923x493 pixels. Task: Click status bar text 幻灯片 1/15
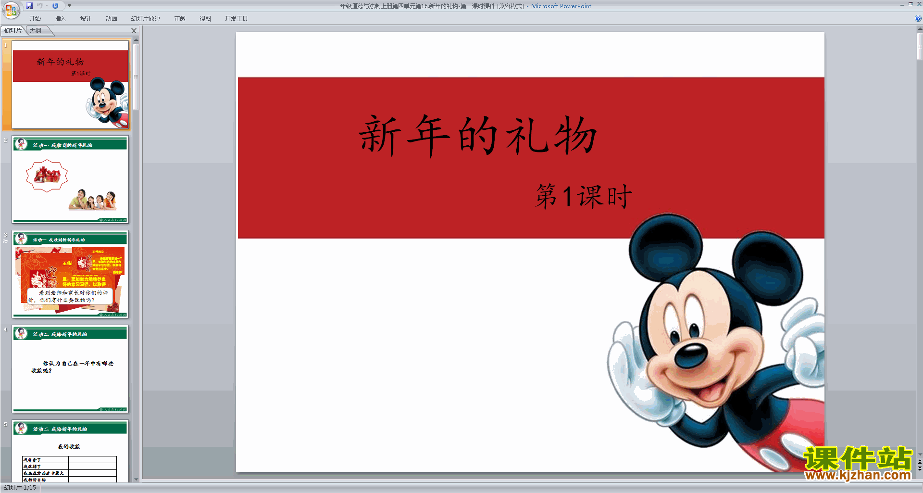coord(20,488)
